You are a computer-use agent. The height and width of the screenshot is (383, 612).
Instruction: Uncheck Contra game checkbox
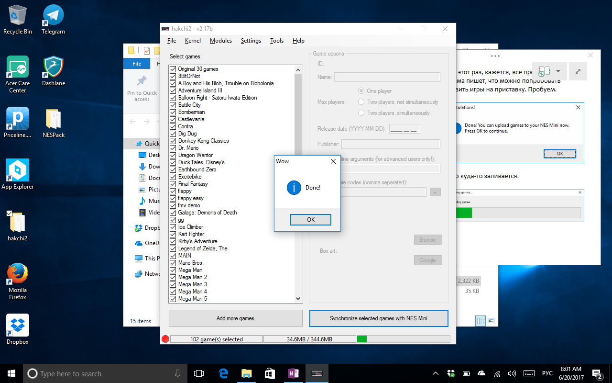[173, 126]
